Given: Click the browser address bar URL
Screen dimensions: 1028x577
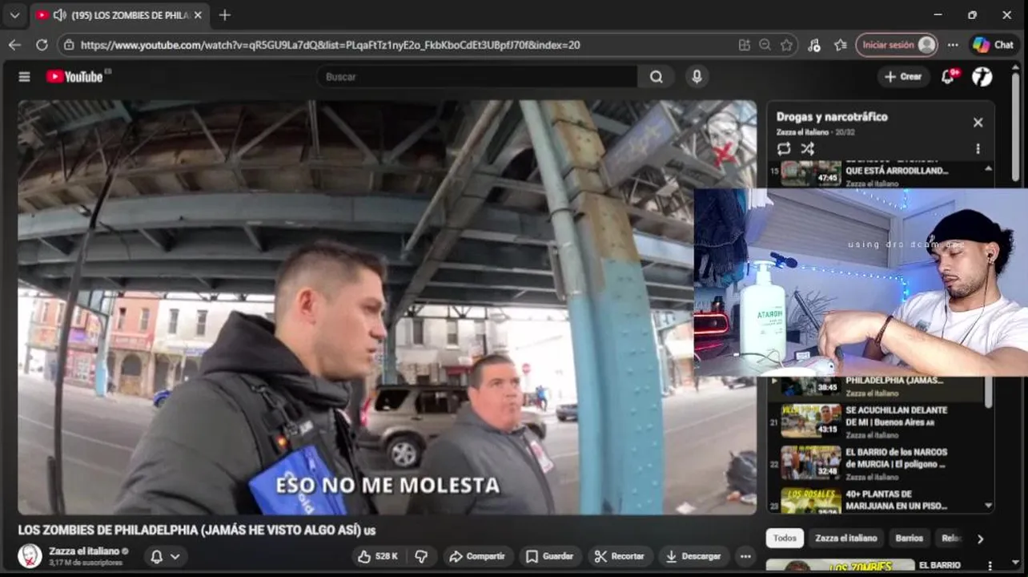Looking at the screenshot, I should (330, 45).
